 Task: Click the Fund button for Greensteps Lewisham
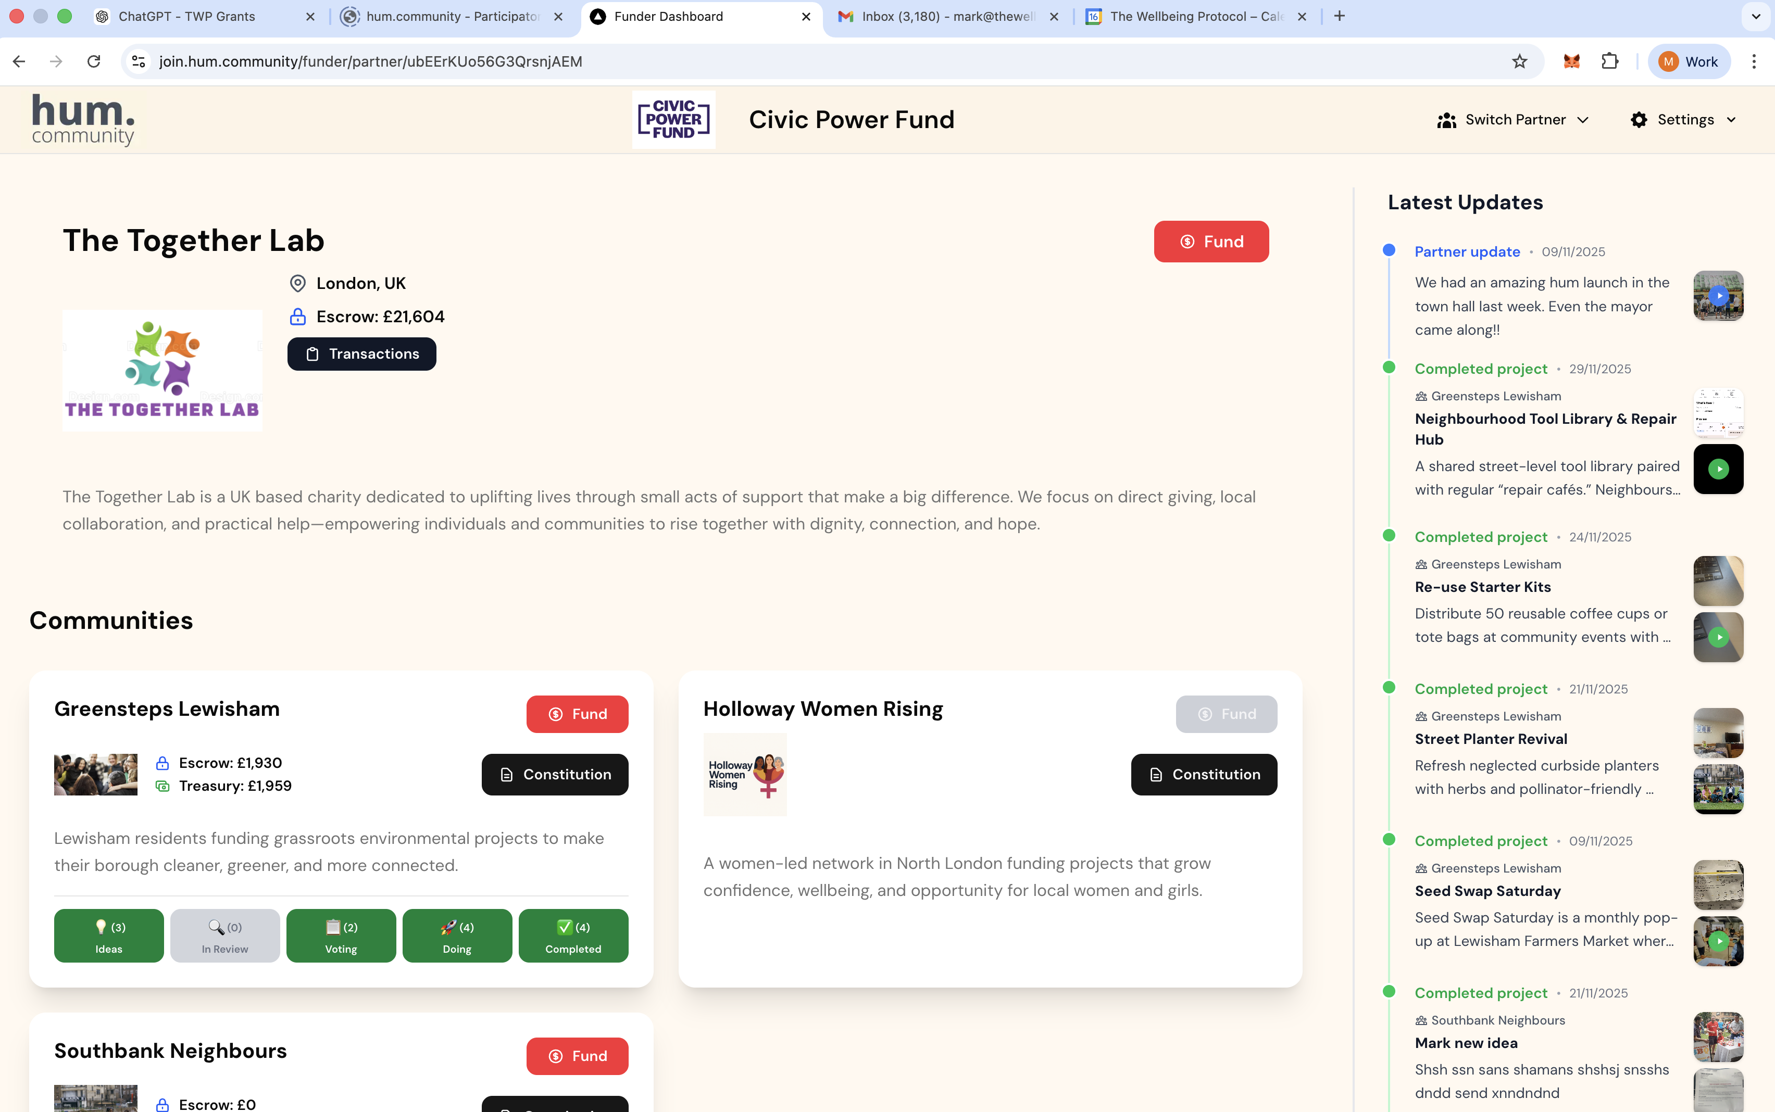pos(577,713)
